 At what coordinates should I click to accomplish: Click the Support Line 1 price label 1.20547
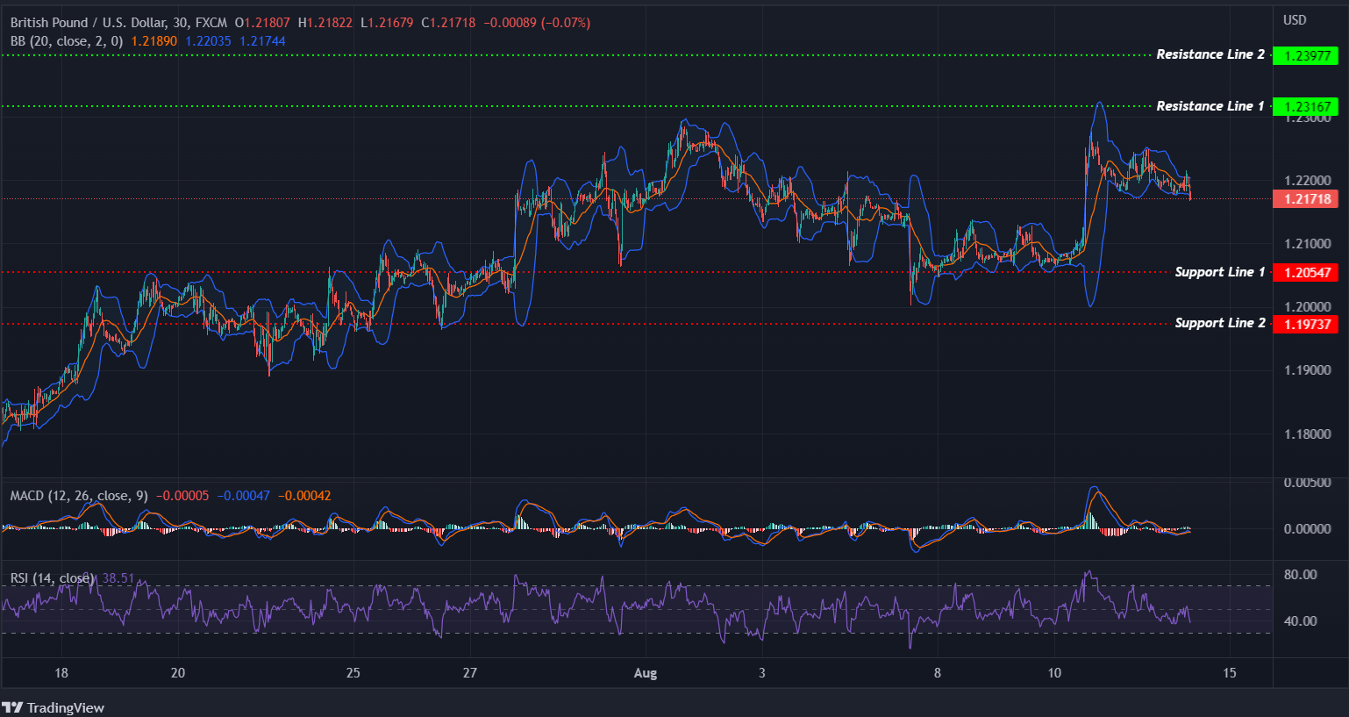pos(1306,272)
